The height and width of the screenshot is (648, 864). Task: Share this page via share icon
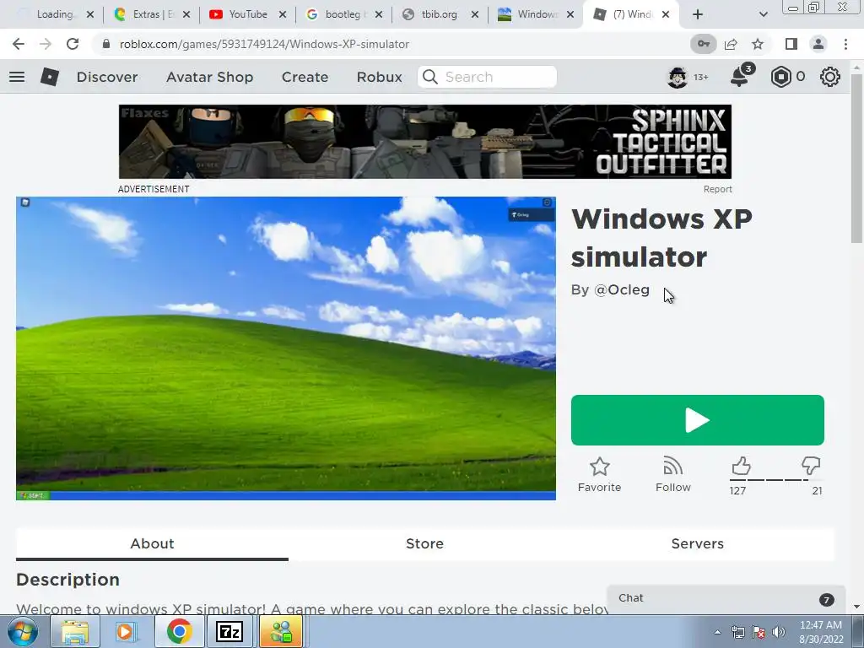click(731, 44)
